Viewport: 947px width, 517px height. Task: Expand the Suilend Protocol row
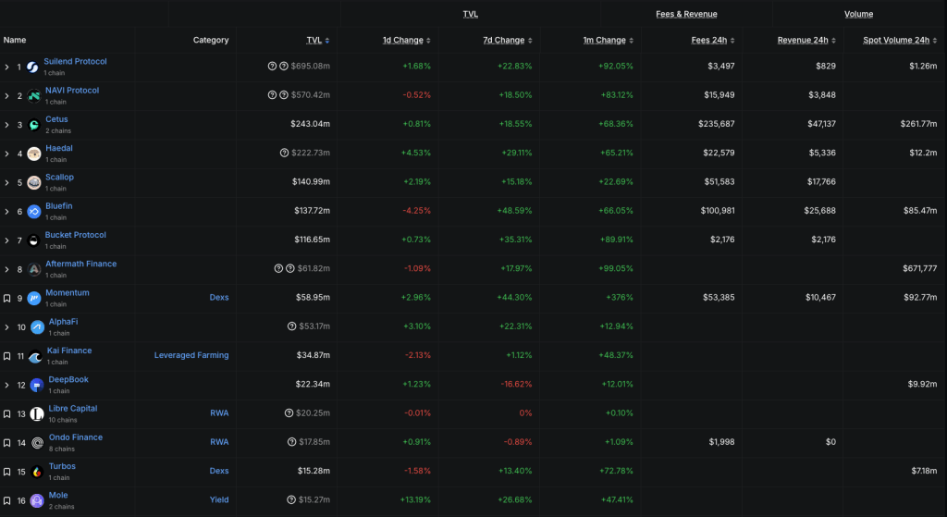click(7, 68)
